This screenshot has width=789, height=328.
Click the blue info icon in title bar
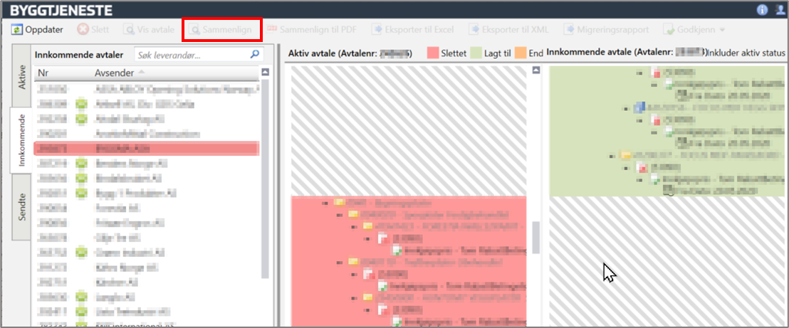[x=762, y=9]
